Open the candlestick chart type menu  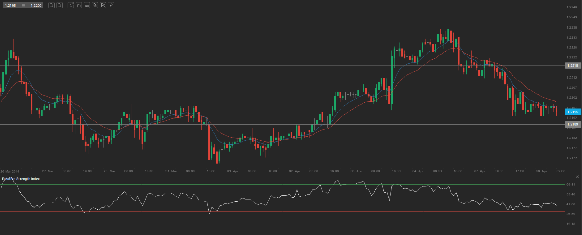point(79,5)
